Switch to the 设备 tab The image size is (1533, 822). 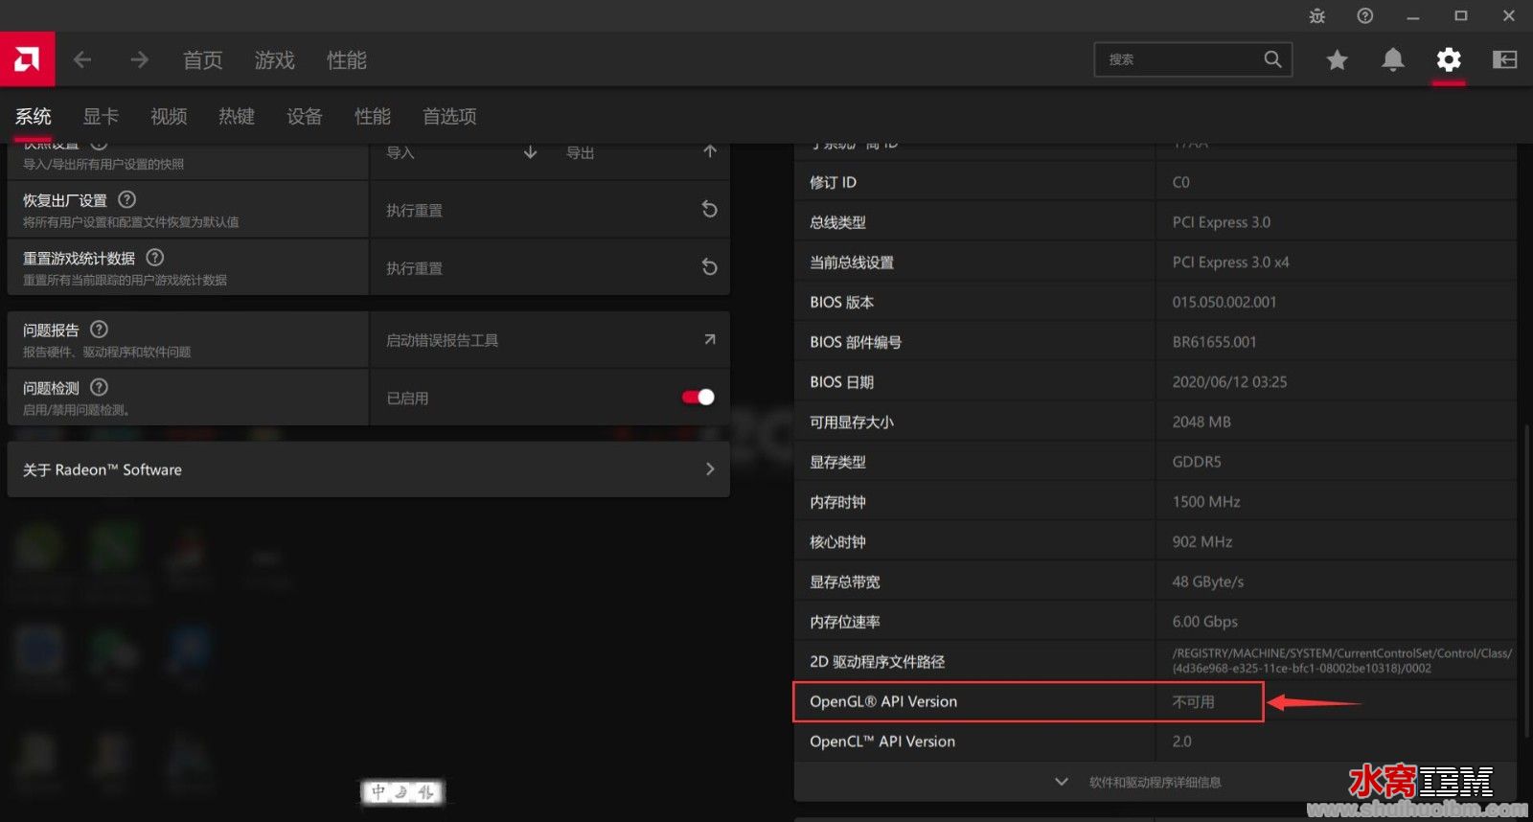click(x=305, y=117)
